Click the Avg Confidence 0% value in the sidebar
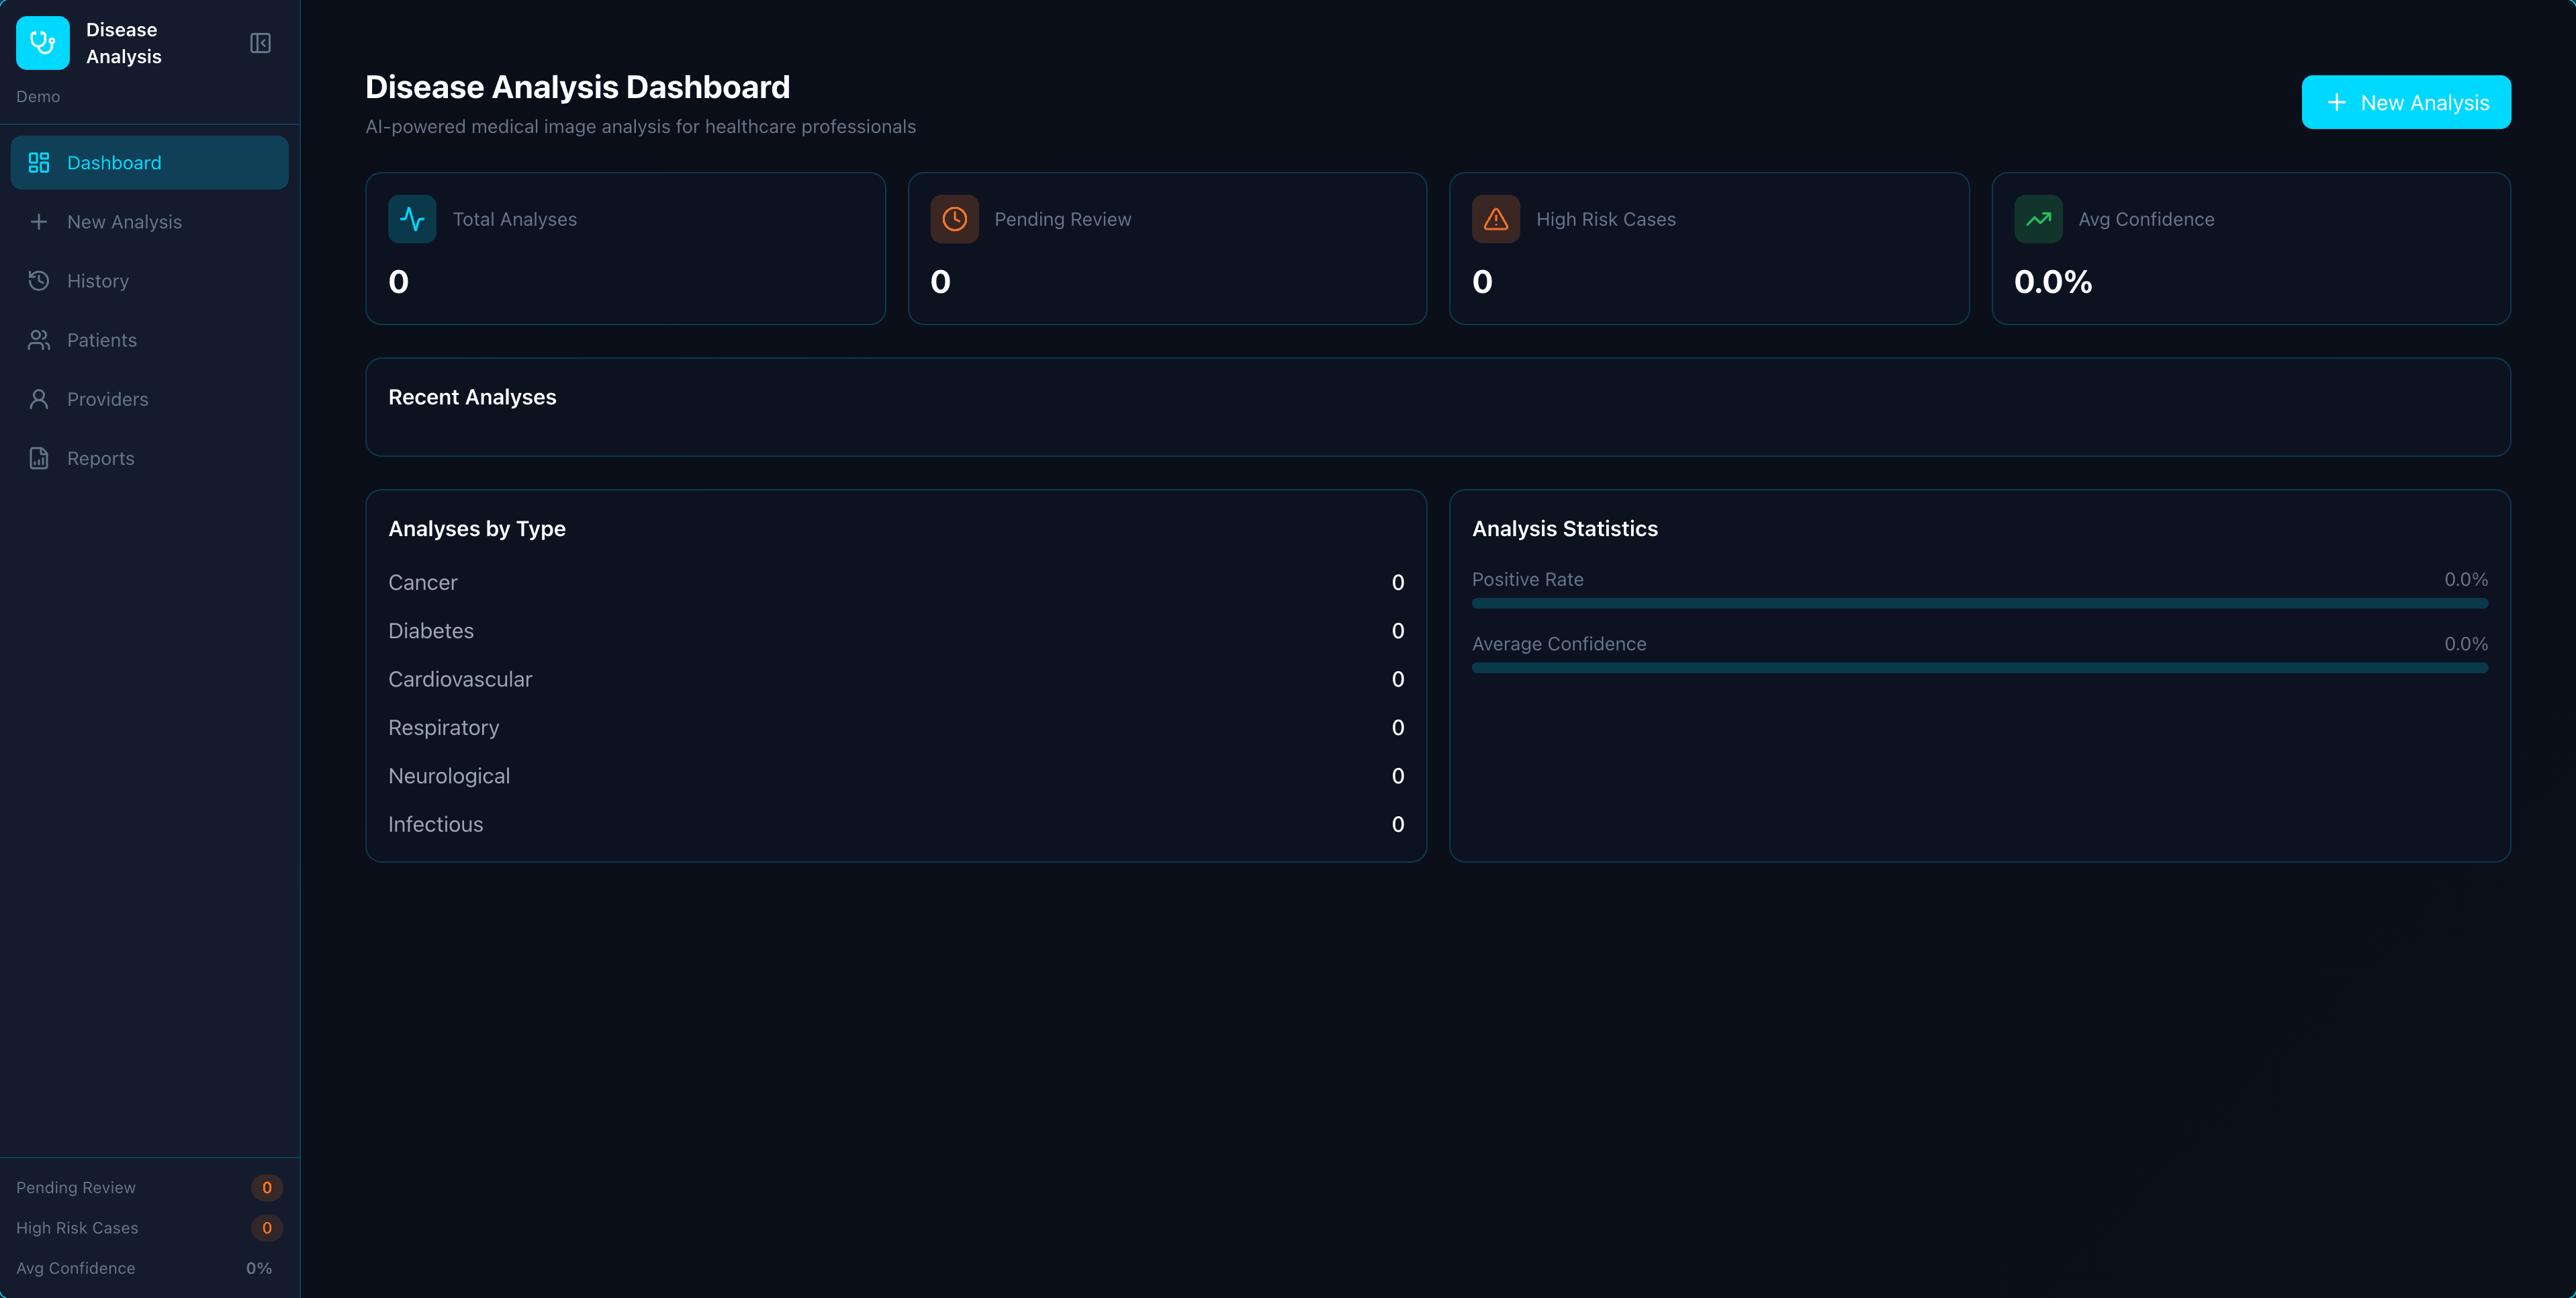This screenshot has width=2576, height=1298. coord(259,1268)
